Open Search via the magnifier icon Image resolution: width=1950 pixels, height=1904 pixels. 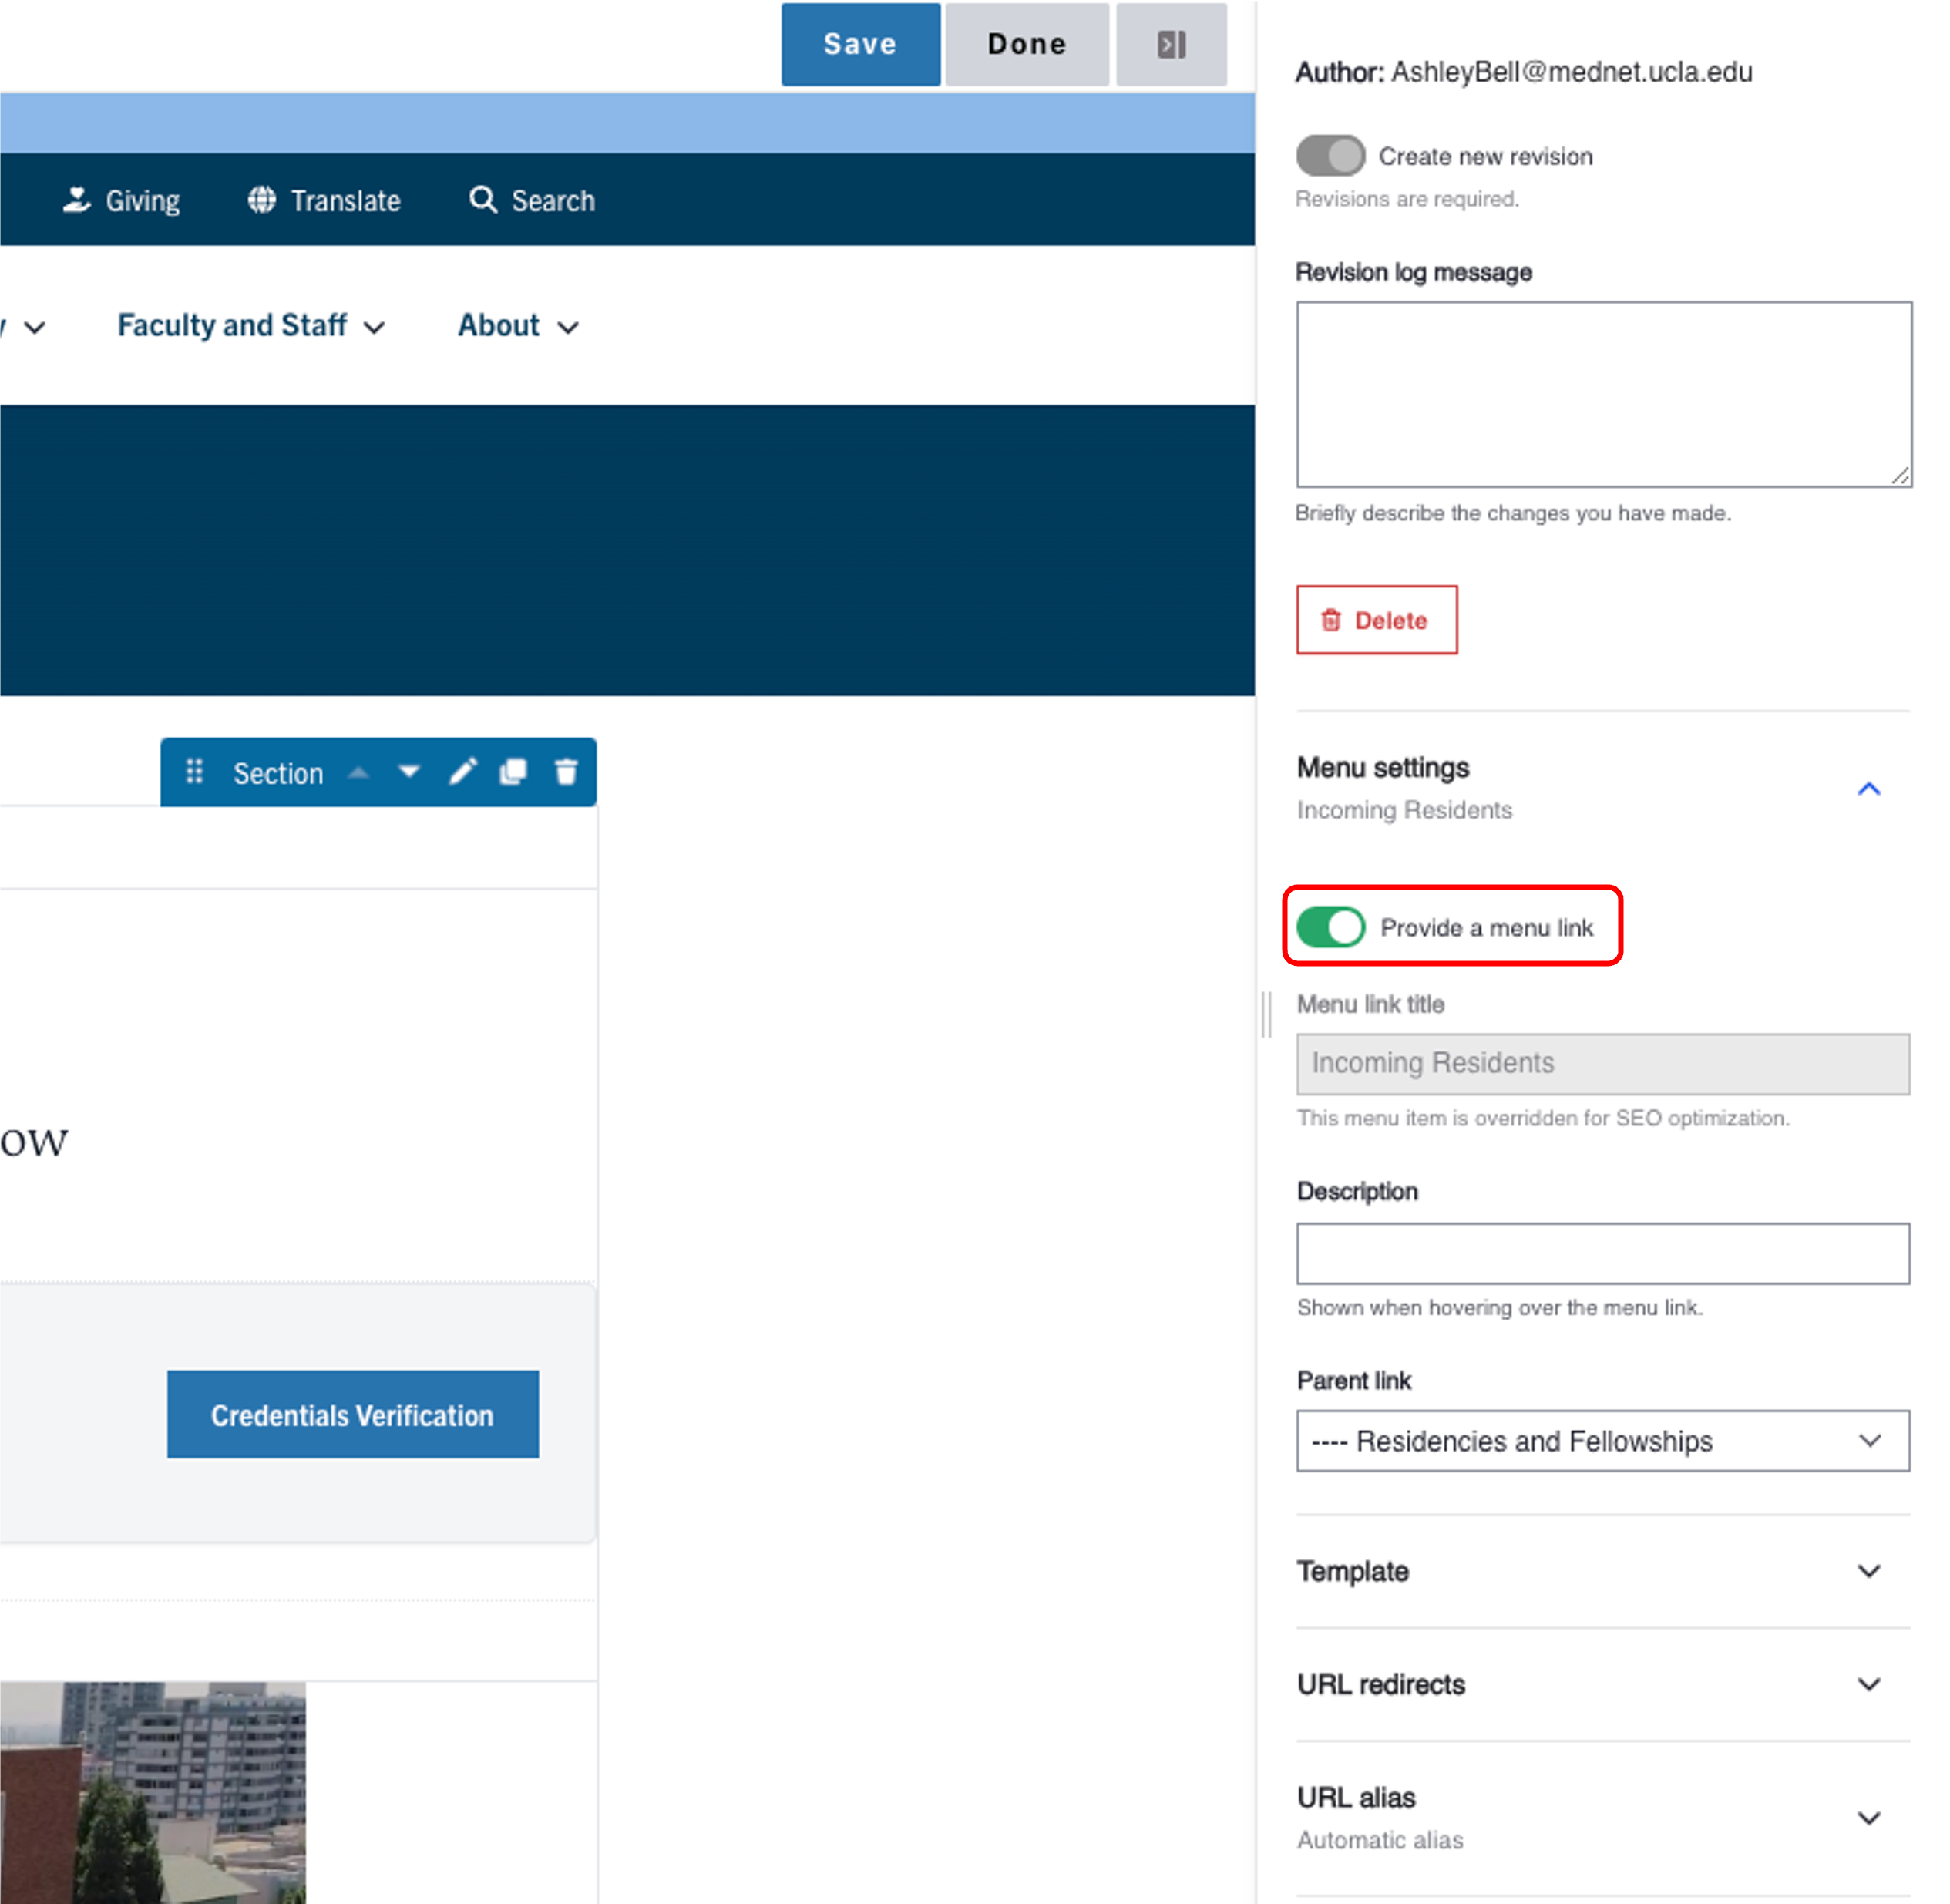tap(483, 200)
